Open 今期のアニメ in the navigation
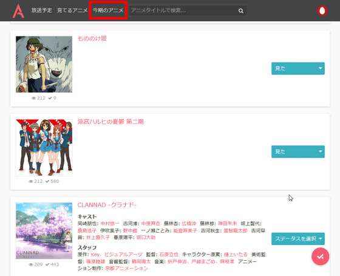 [108, 10]
